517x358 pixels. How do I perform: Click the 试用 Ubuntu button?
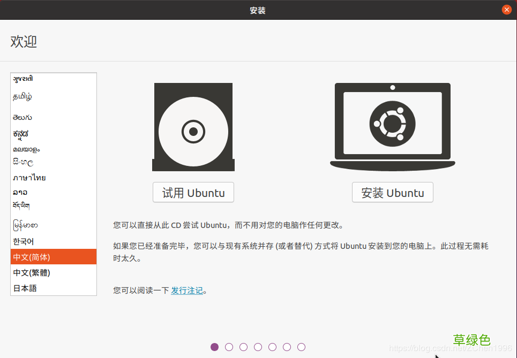pos(193,192)
